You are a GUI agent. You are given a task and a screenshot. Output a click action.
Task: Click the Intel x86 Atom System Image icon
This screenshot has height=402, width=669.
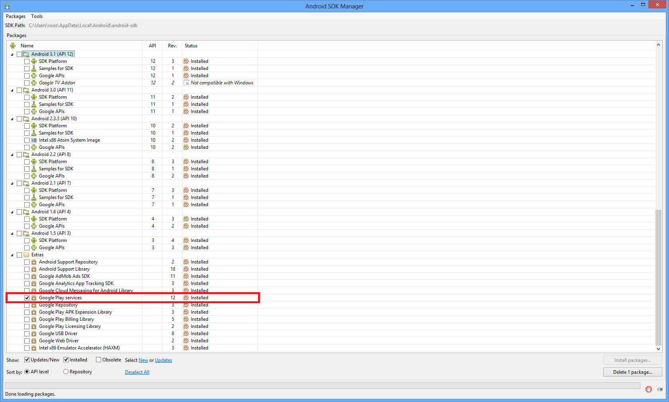pos(34,140)
